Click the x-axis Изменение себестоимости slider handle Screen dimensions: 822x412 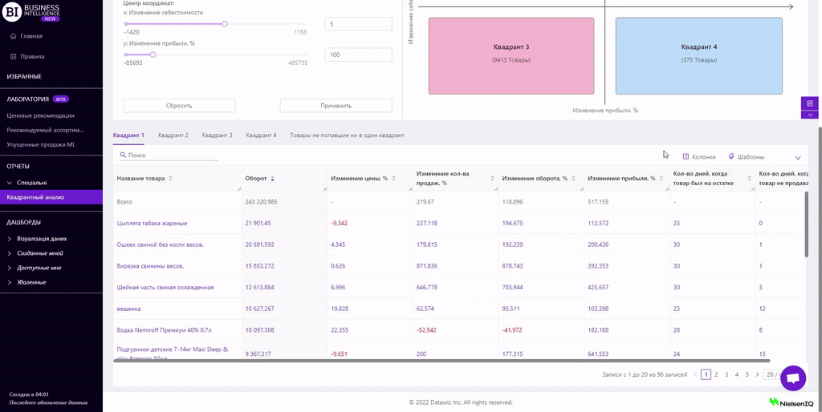[225, 24]
